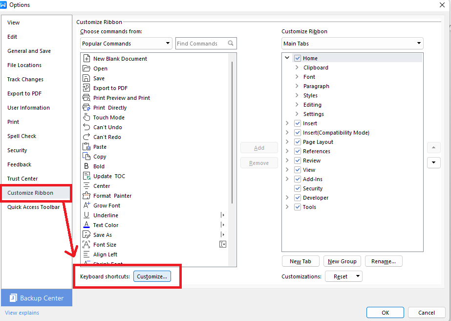Toggle the Insert(Compatibility Mode) checkbox
This screenshot has height=321, width=451.
click(298, 132)
